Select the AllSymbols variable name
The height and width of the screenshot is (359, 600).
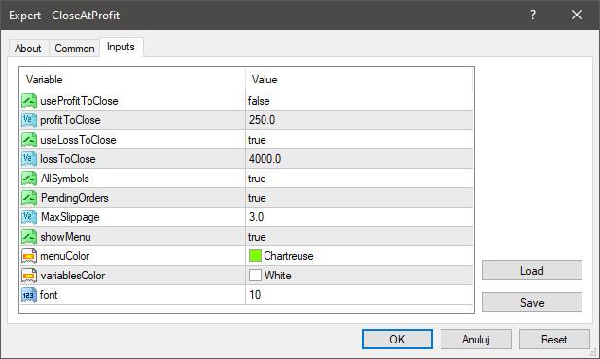tap(65, 179)
